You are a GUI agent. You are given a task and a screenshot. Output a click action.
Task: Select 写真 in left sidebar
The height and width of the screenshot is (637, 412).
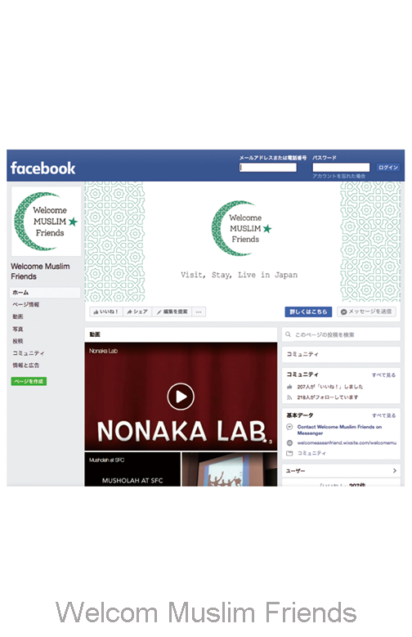[18, 329]
